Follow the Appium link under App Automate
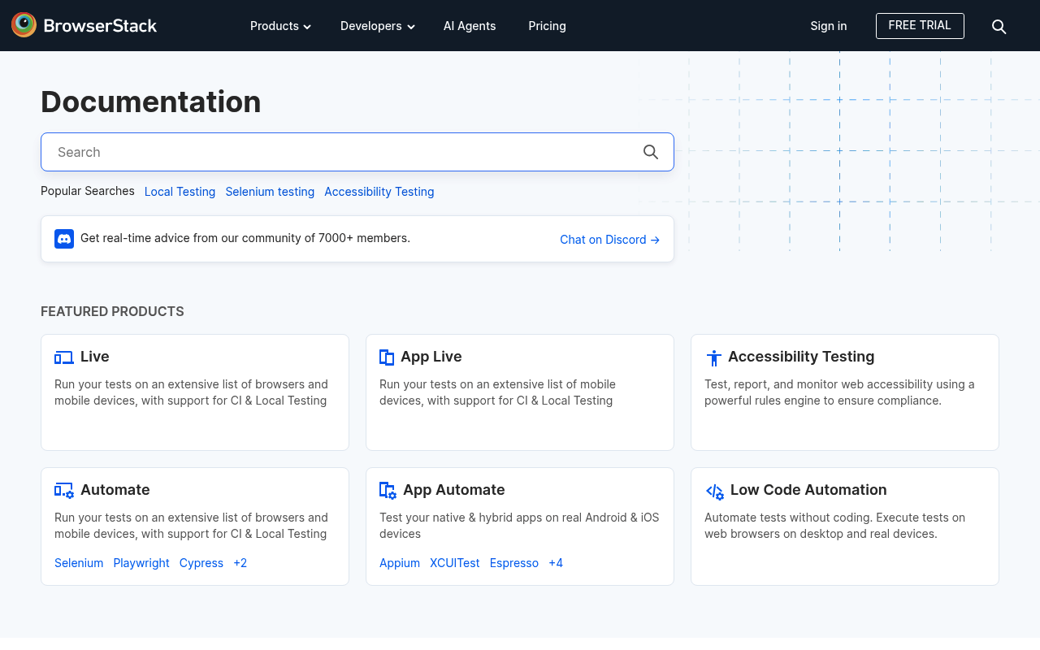 pyautogui.click(x=400, y=563)
